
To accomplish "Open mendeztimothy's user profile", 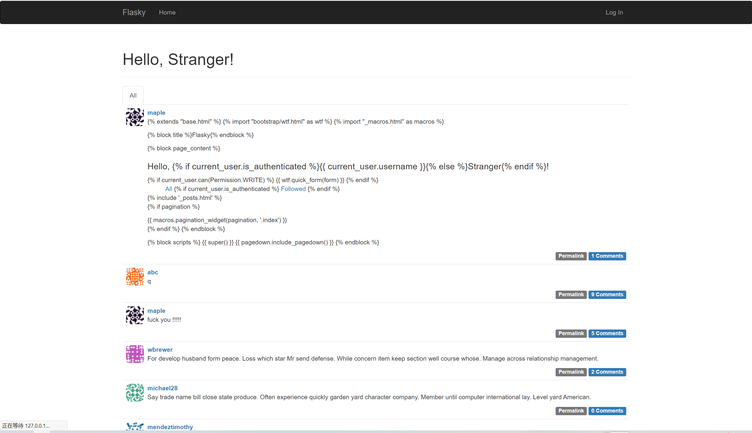I will [x=170, y=427].
